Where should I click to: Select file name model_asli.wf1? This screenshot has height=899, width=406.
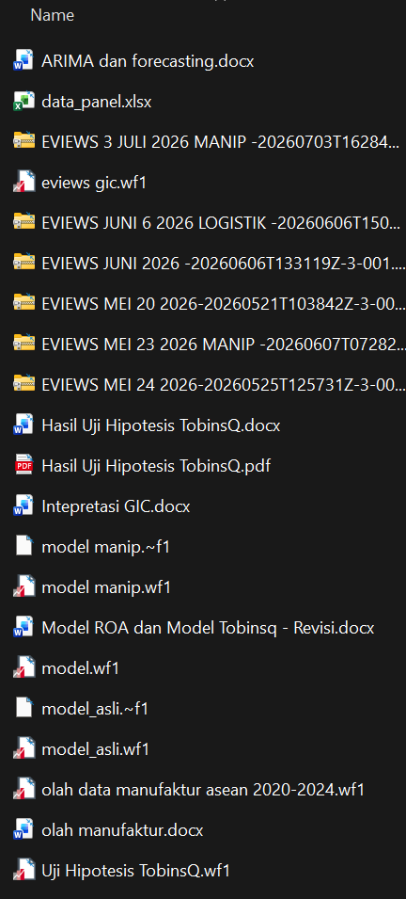click(95, 749)
